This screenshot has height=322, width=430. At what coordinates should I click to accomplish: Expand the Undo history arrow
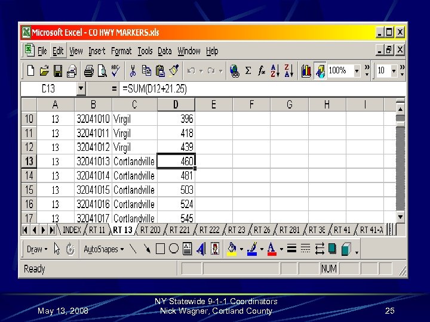[201, 71]
